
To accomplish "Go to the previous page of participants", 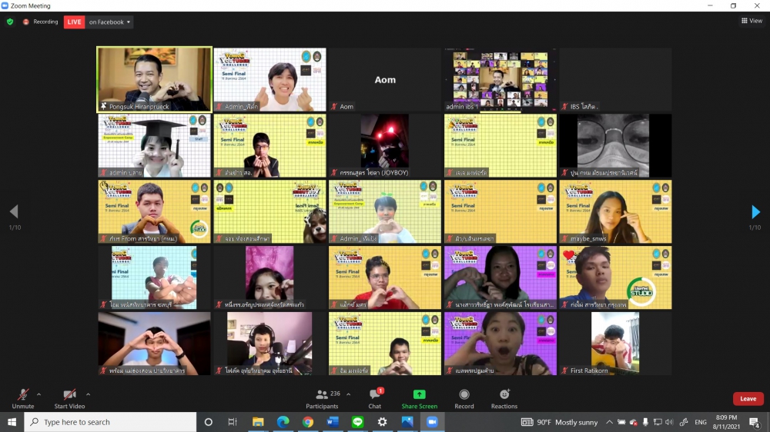I will point(14,212).
